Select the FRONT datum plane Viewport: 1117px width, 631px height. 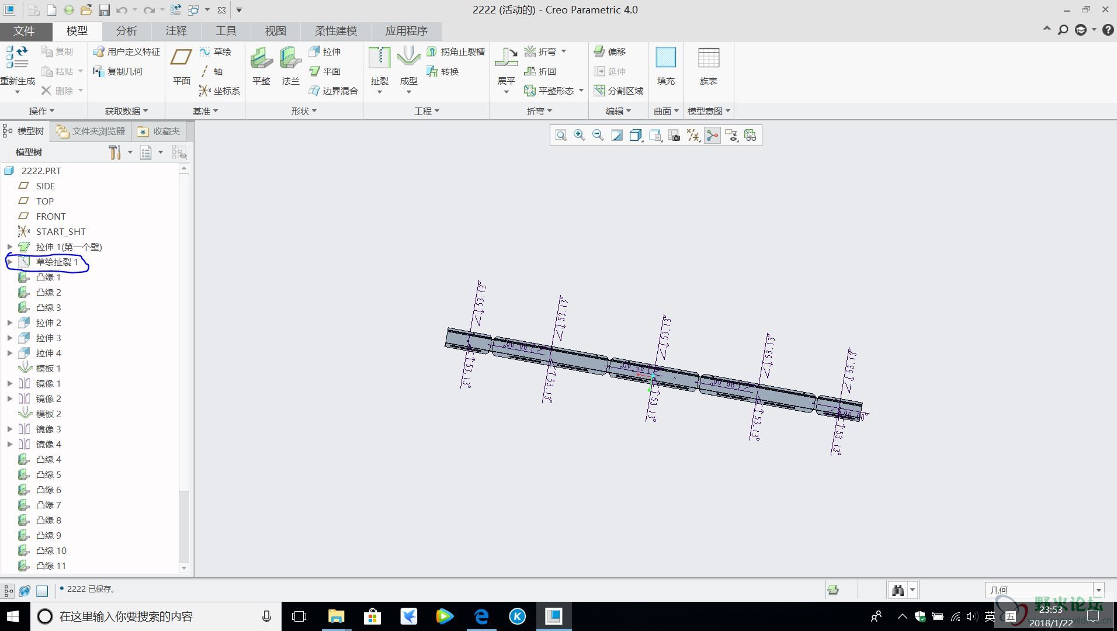pyautogui.click(x=50, y=216)
